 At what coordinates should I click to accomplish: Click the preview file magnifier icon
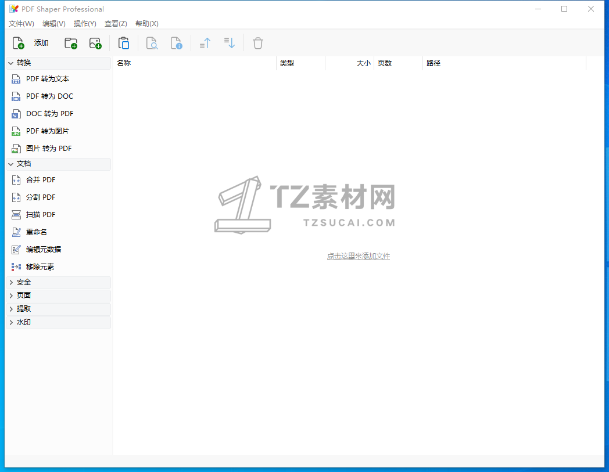[152, 43]
